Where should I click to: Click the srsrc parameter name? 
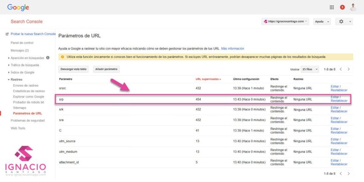point(63,88)
